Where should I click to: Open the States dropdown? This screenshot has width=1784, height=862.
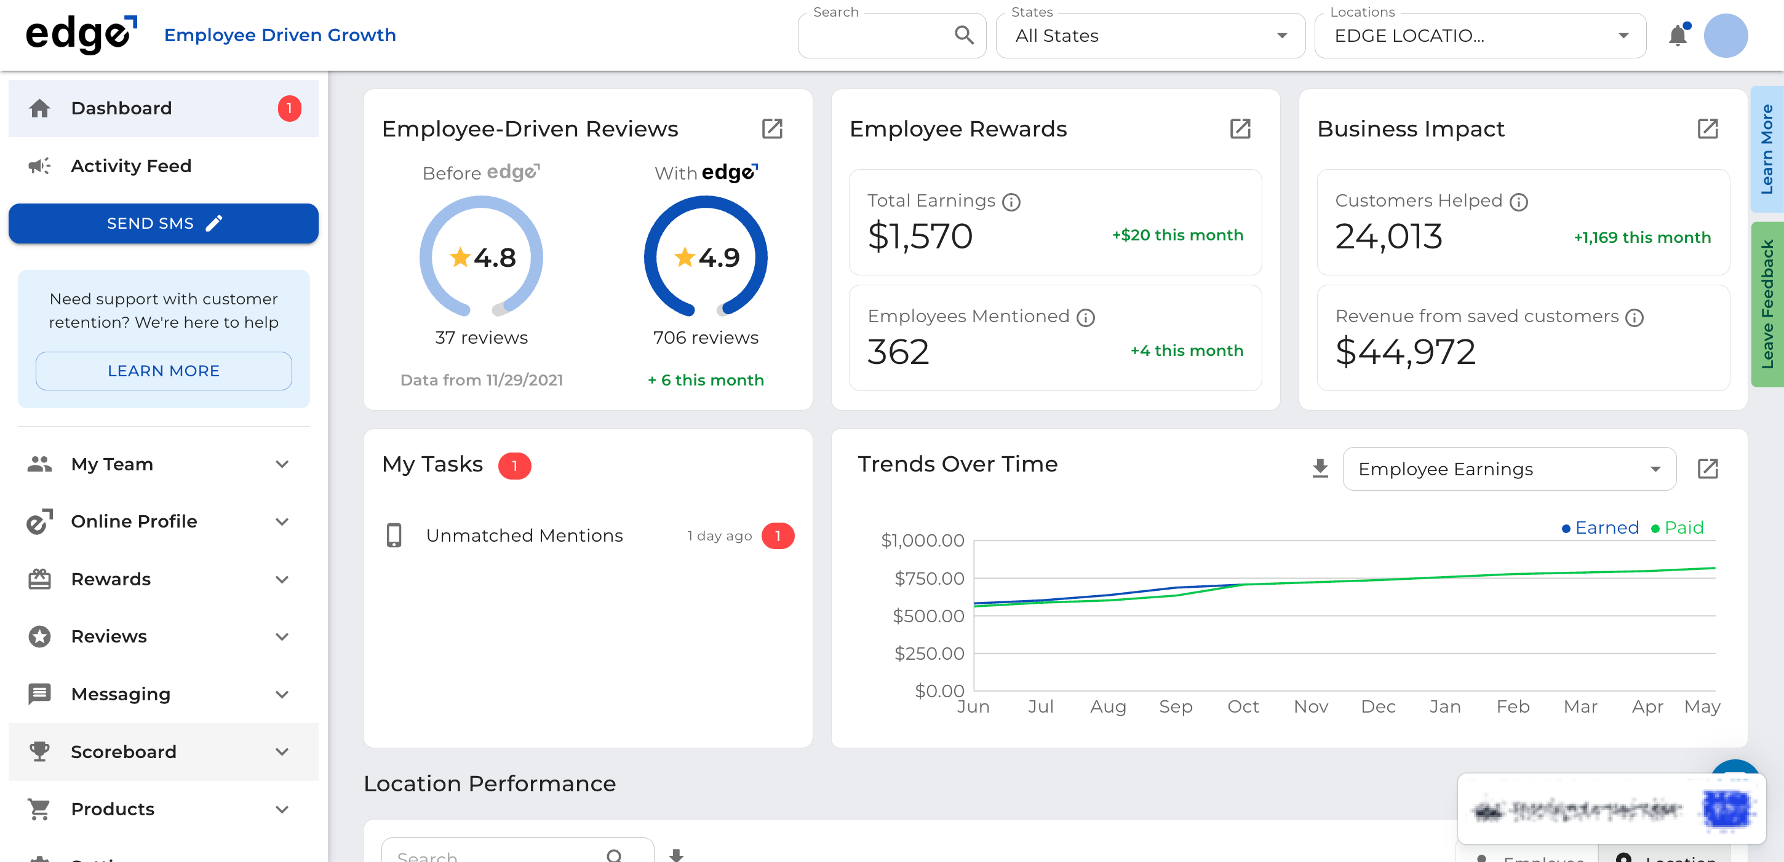[1150, 35]
